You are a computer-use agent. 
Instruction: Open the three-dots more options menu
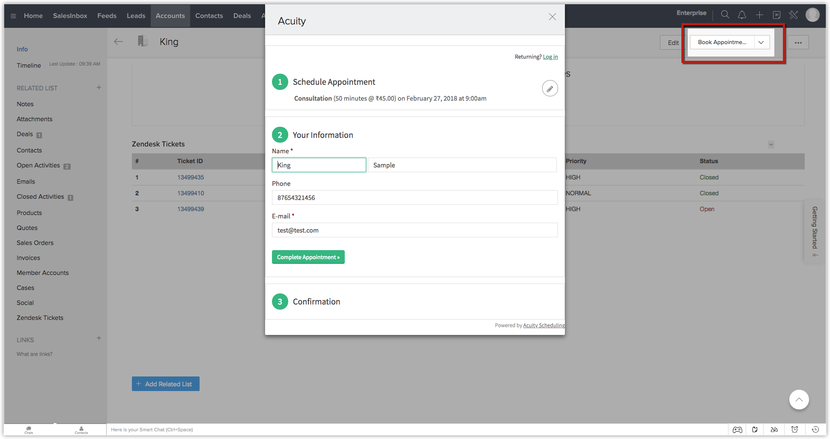click(798, 42)
